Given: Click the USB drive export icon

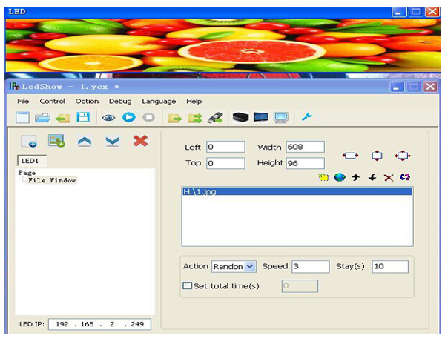Looking at the screenshot, I should point(215,117).
